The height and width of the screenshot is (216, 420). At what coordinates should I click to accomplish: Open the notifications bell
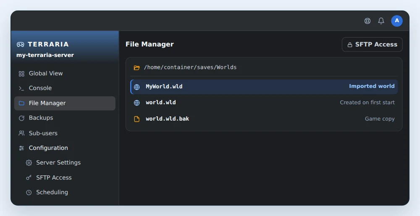(x=381, y=21)
